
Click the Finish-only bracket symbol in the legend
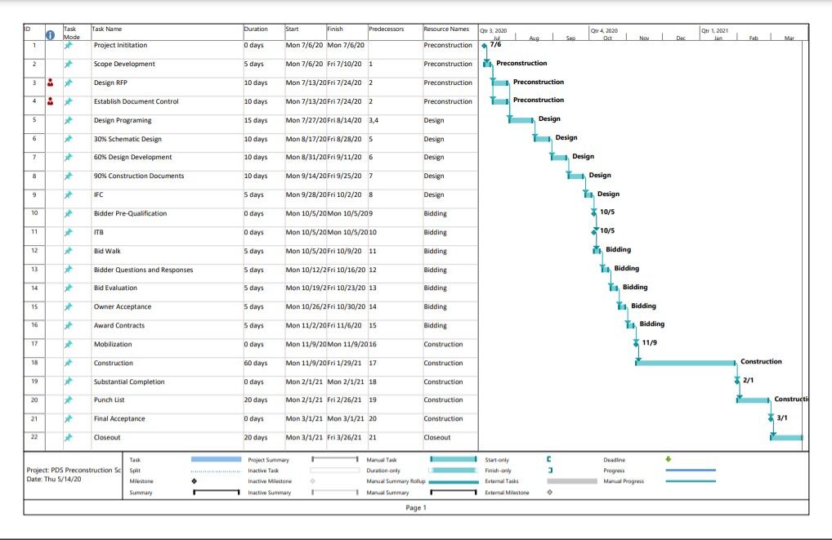coord(550,470)
